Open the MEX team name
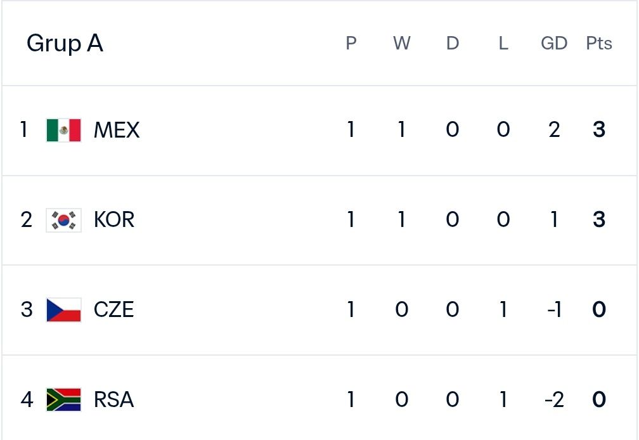Viewport: 639px width, 440px height. pyautogui.click(x=117, y=130)
